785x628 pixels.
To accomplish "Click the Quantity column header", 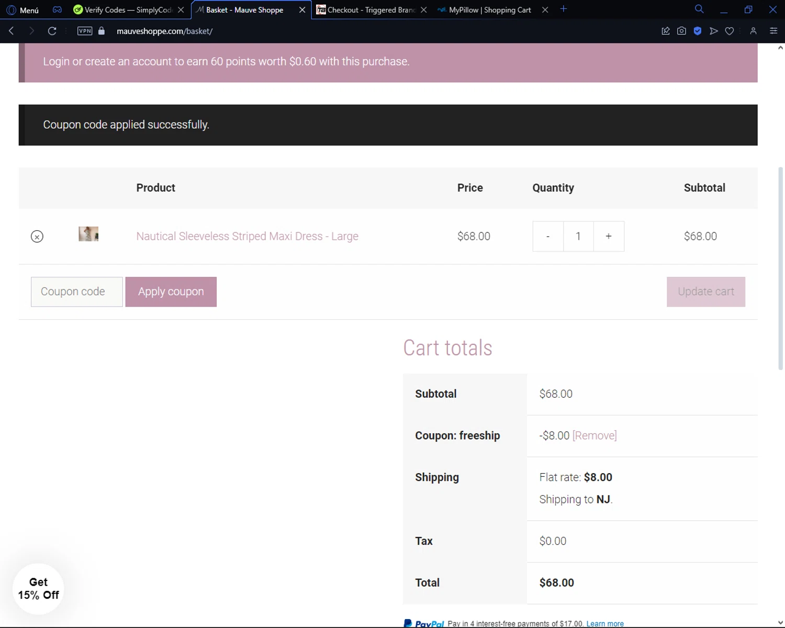I will (x=553, y=188).
